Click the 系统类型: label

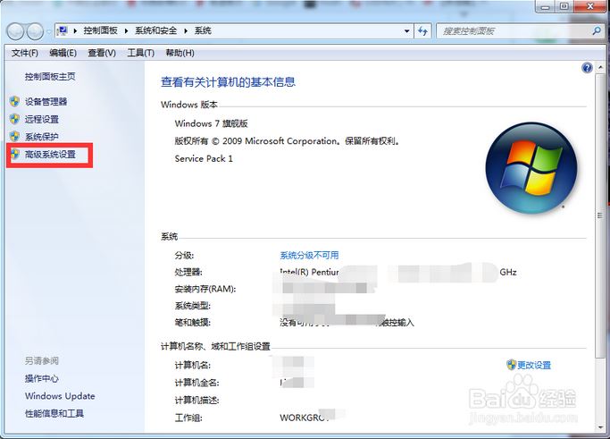coord(193,306)
